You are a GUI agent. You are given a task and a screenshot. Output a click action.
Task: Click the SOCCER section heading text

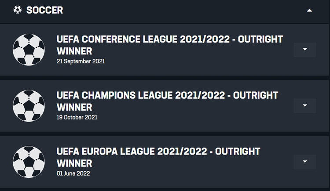[x=44, y=10]
